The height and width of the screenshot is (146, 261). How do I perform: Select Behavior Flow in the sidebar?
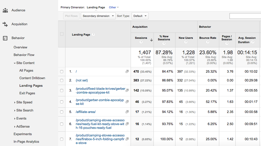(x=24, y=55)
